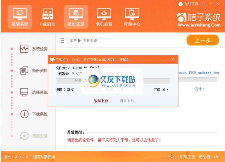The width and height of the screenshot is (225, 162).
Task: Click 启动键: F8 status text
Action: [x=208, y=157]
